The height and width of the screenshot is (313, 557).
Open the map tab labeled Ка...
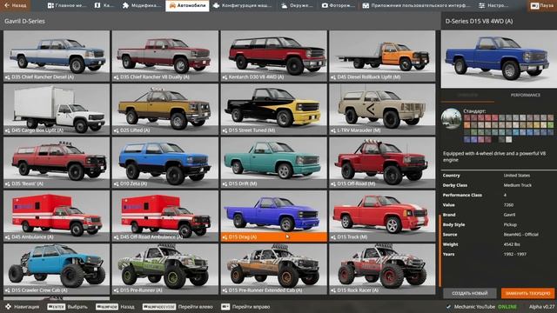pos(104,5)
